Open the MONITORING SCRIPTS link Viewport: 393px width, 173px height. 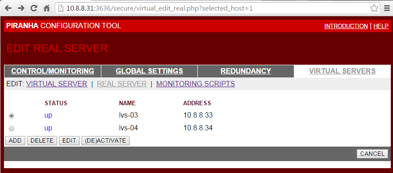(196, 84)
